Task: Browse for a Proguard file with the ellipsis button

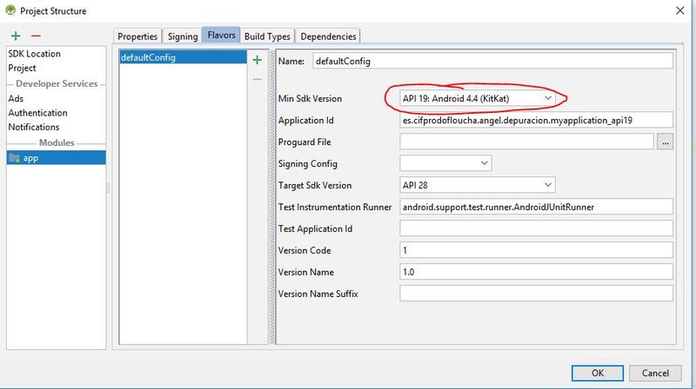Action: click(x=665, y=142)
